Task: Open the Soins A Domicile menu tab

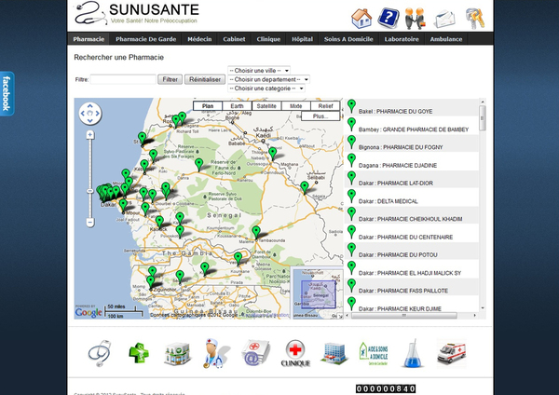Action: point(348,39)
